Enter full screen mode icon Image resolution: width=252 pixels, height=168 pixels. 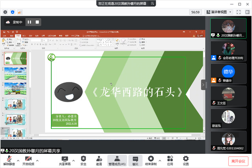click(x=238, y=12)
